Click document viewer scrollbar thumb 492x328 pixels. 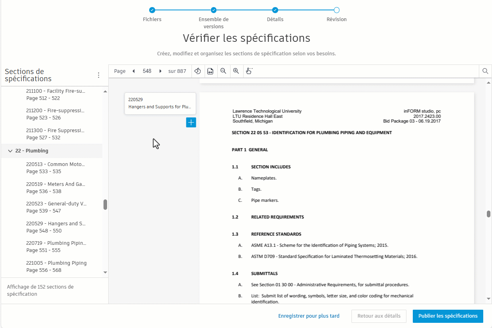point(488,214)
